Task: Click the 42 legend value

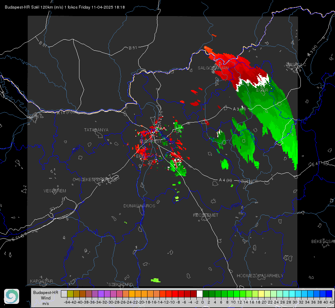Action: coord(332,302)
